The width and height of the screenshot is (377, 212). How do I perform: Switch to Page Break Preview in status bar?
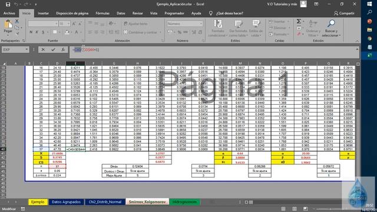(x=305, y=209)
